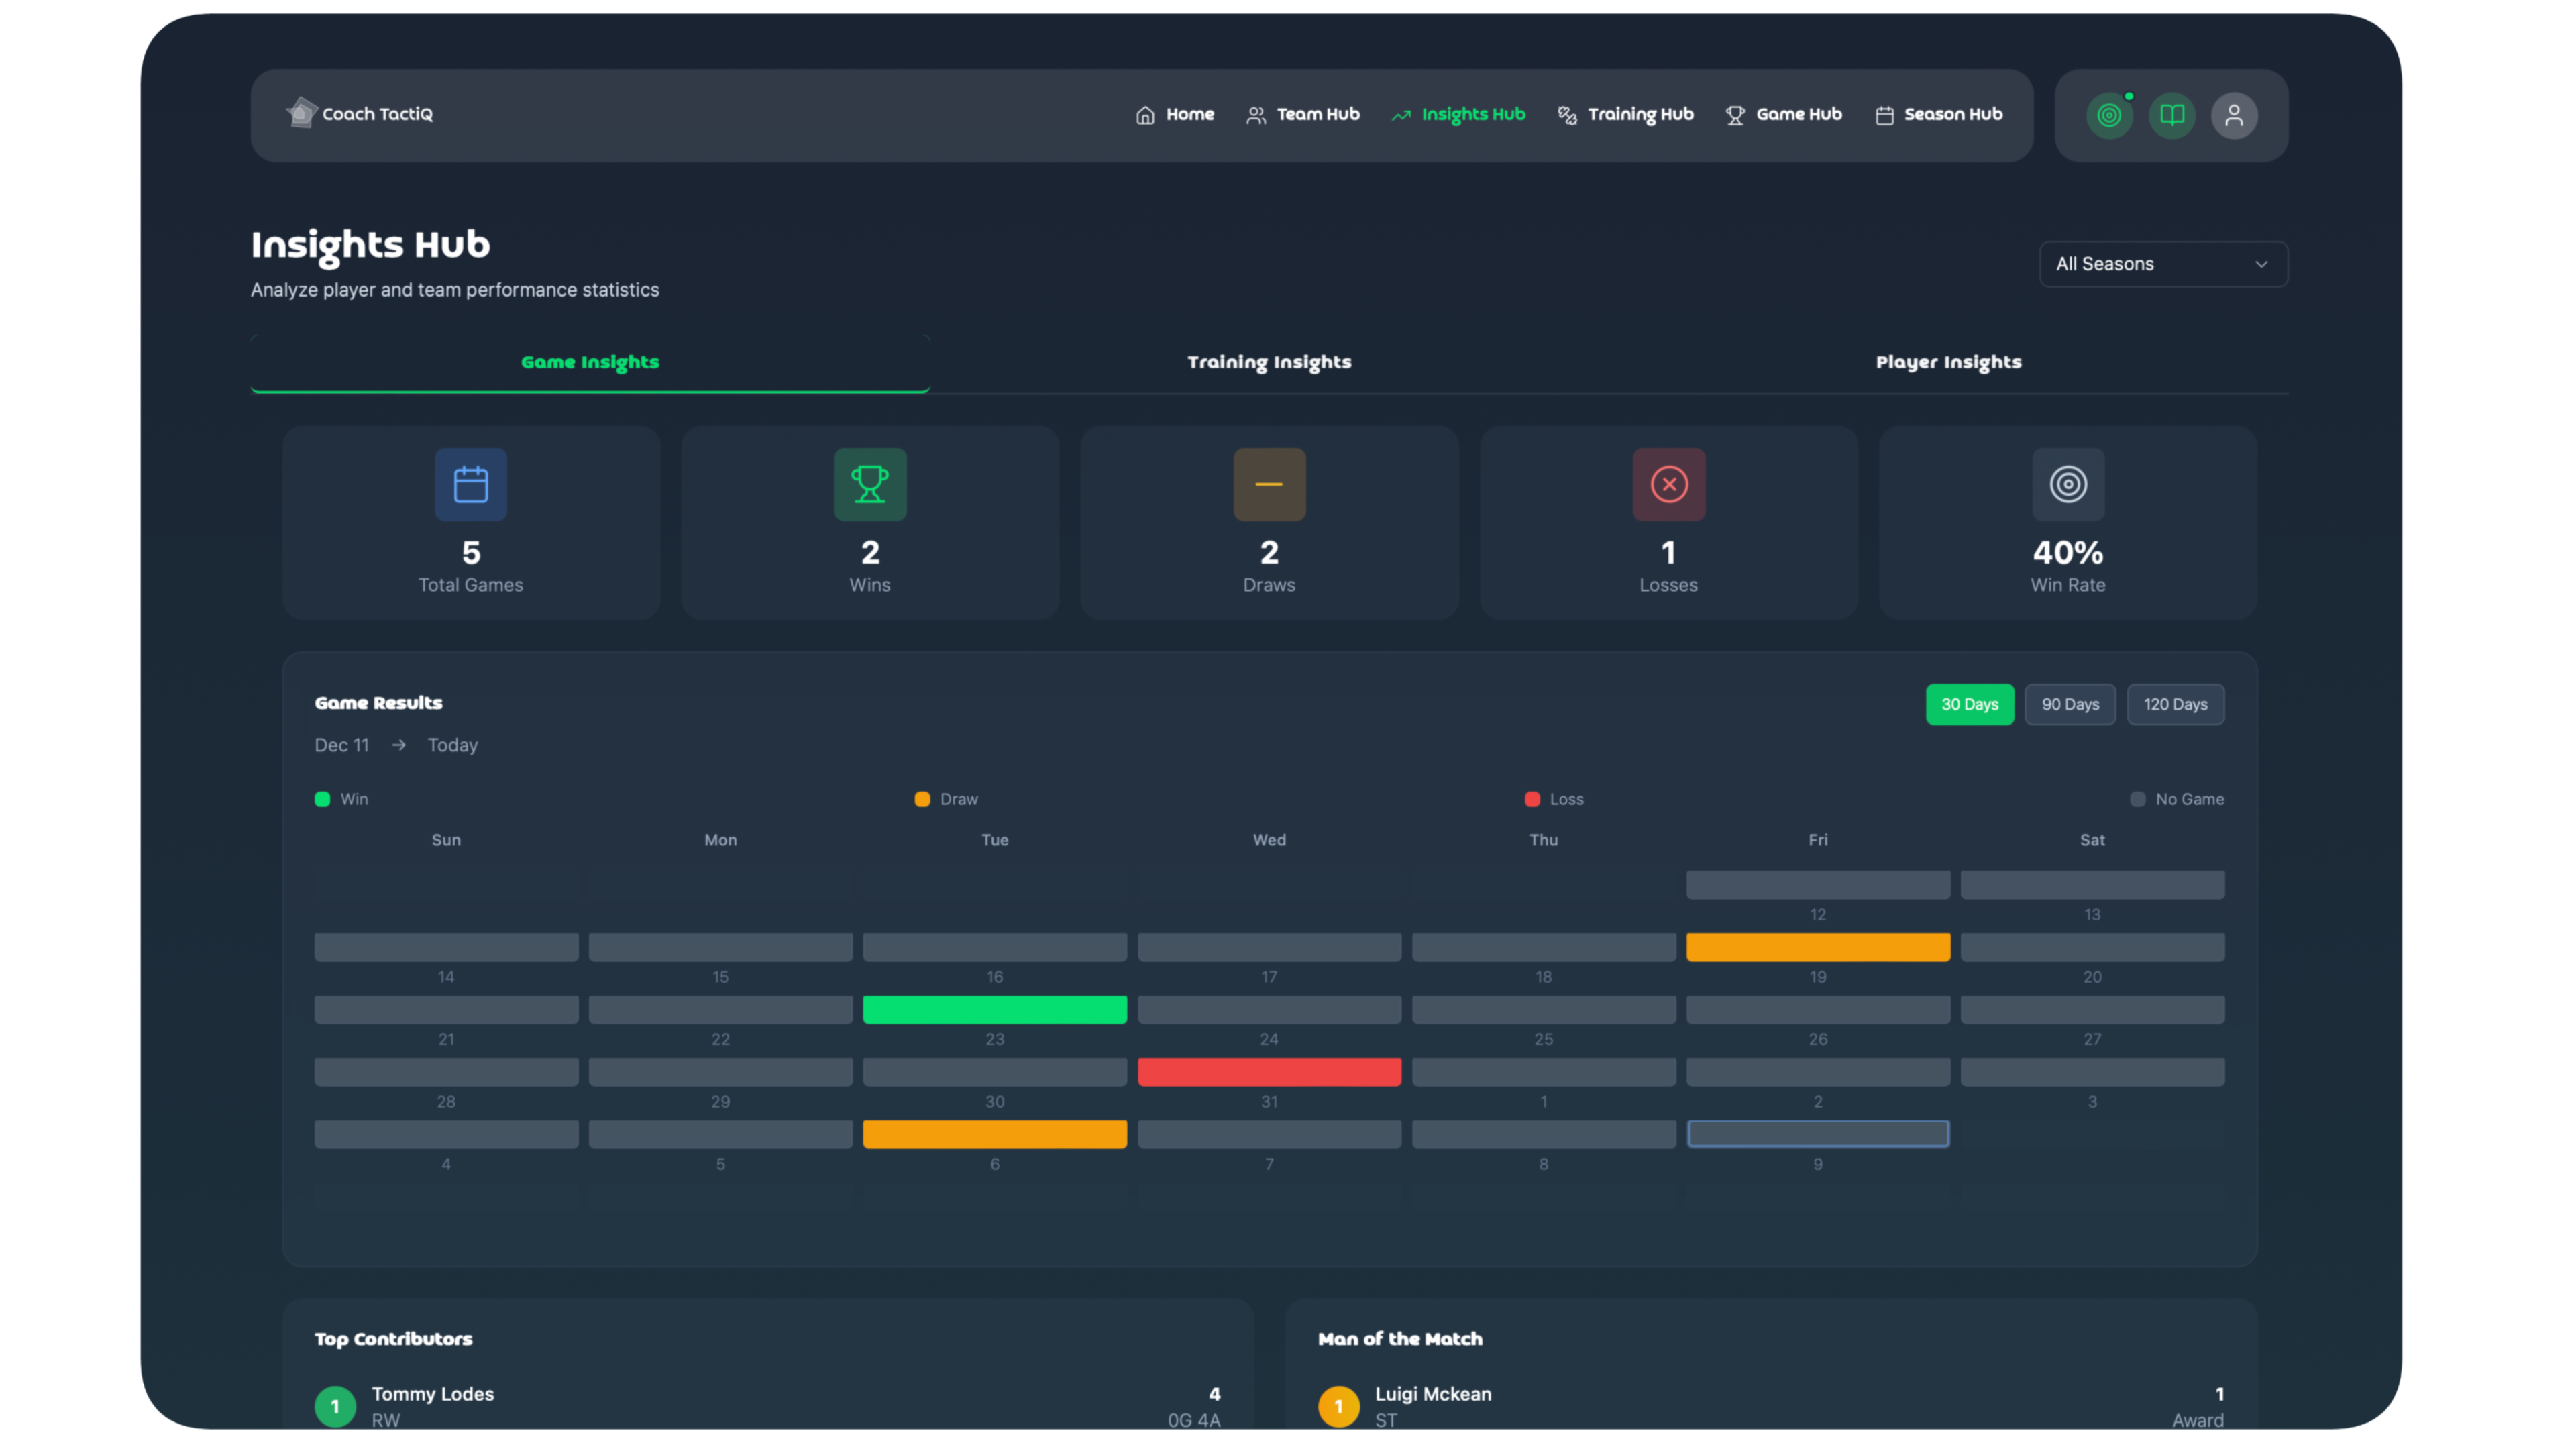Expand the All Seasons dropdown

pyautogui.click(x=2162, y=264)
